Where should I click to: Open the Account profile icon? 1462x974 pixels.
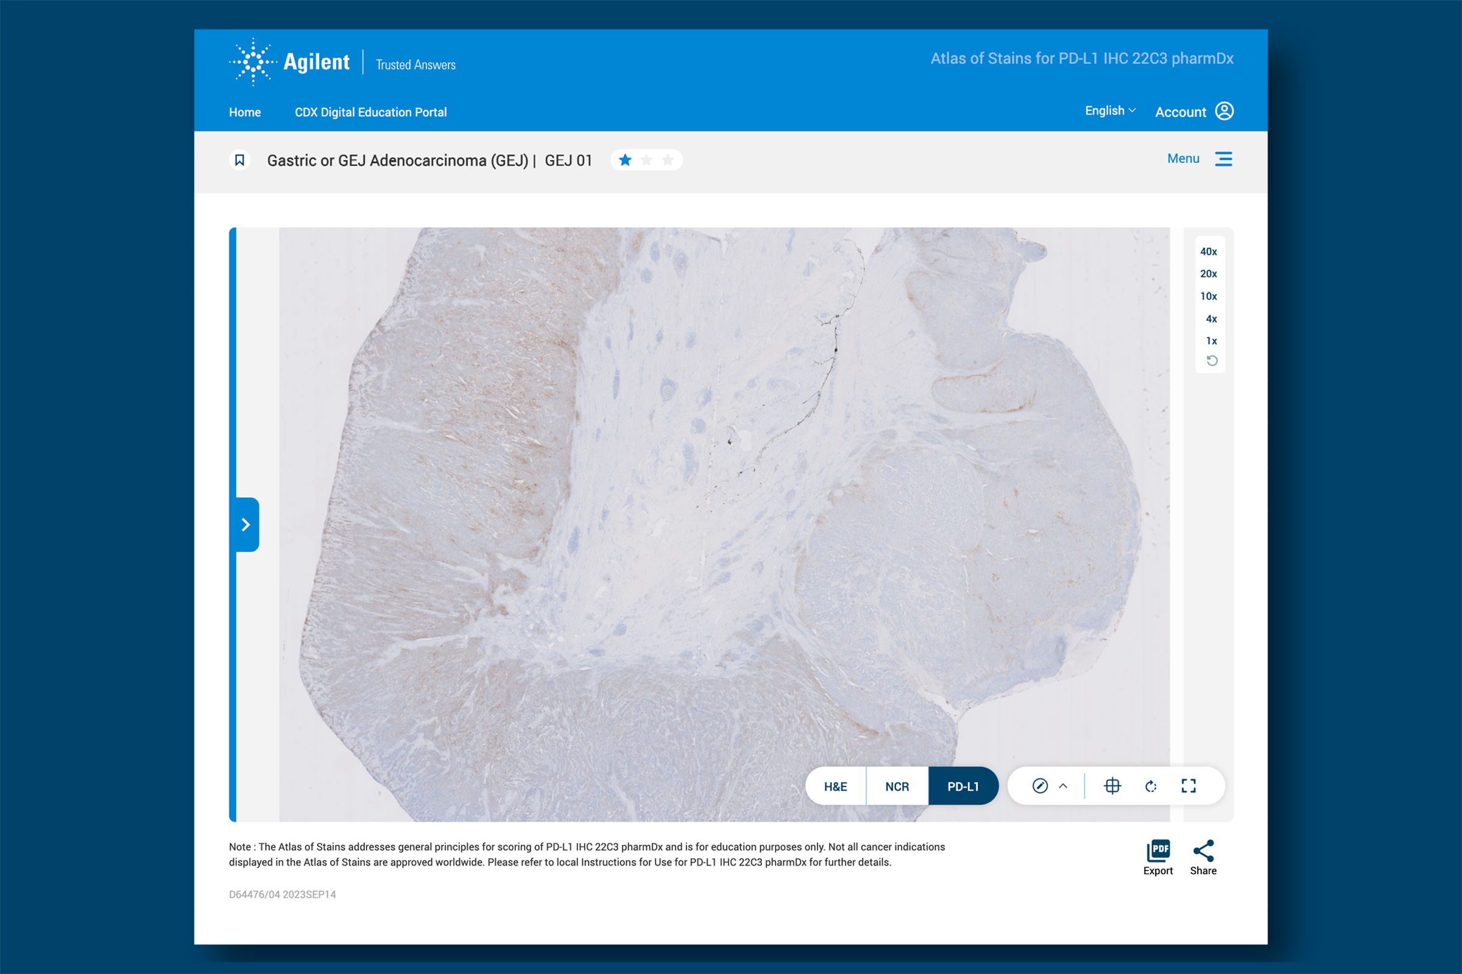tap(1224, 111)
